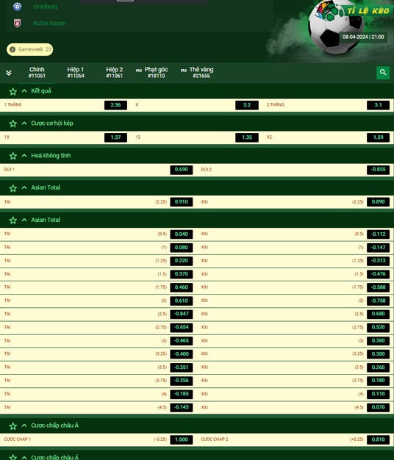Select TÀI 0.5 odds 0.040

tap(182, 234)
